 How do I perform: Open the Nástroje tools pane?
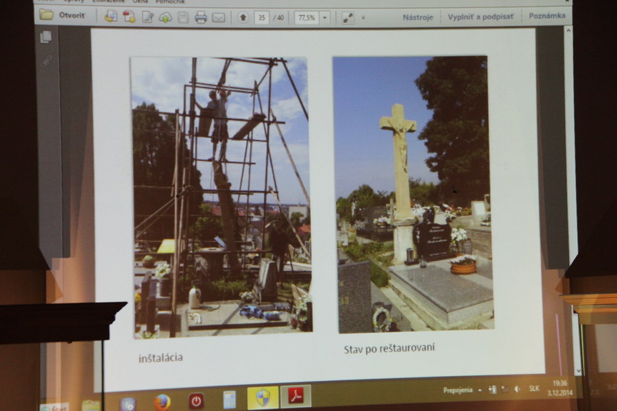tap(418, 17)
